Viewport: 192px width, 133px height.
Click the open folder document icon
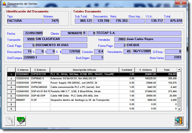pyautogui.click(x=10, y=121)
